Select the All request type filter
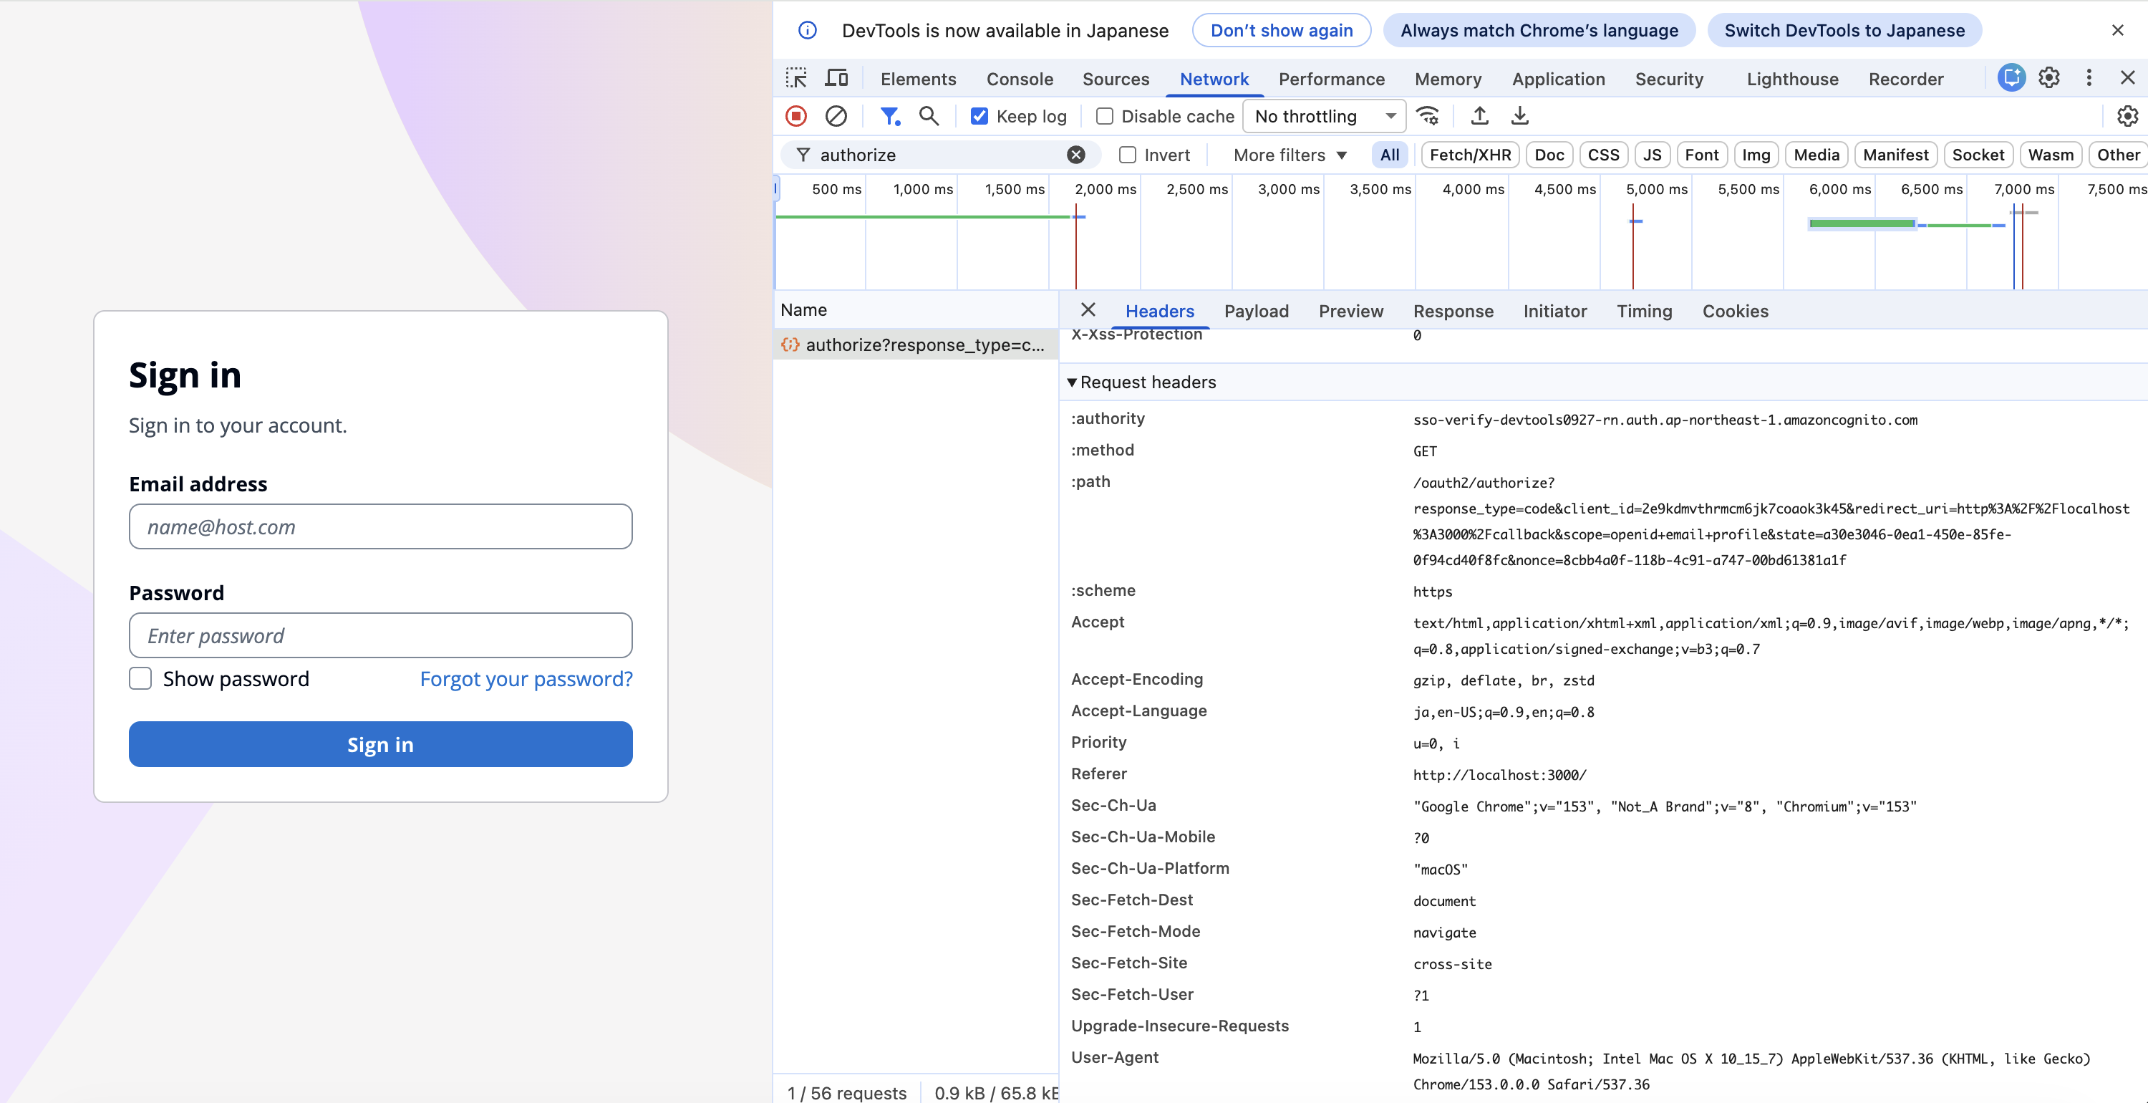Screen dimensions: 2148x1103 (x=1389, y=155)
